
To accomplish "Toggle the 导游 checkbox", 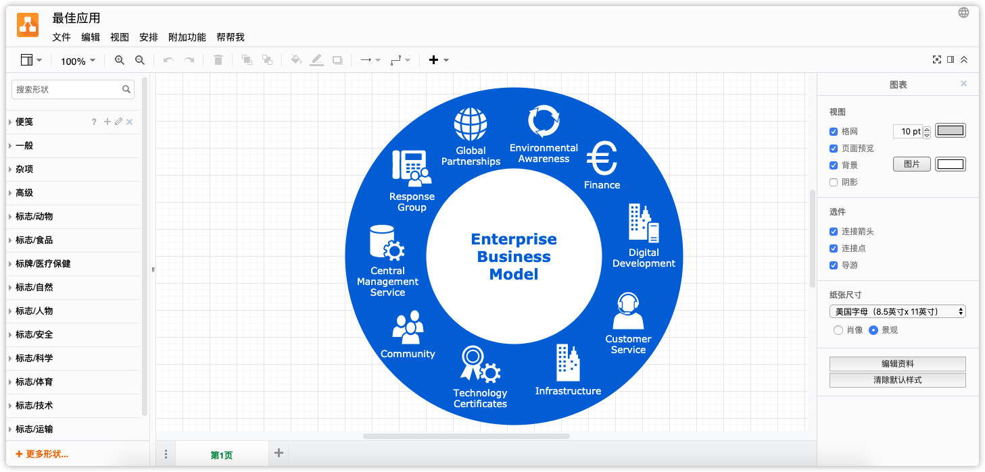I will 834,265.
